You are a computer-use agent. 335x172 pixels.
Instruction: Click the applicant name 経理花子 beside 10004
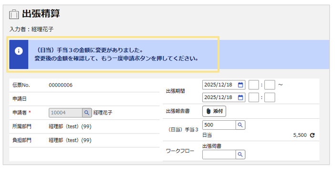(x=103, y=113)
